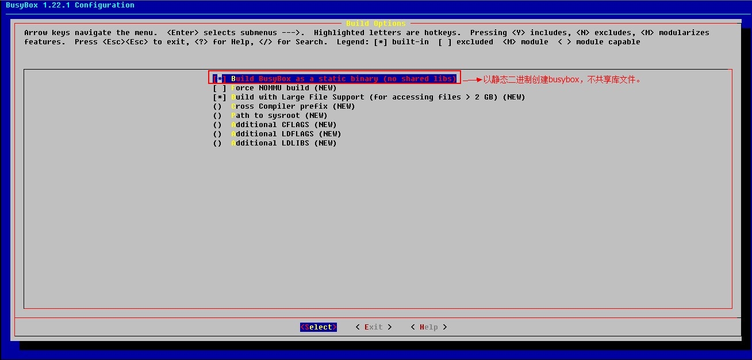Click the red Chinese annotation text
This screenshot has height=360, width=752.
click(562, 80)
